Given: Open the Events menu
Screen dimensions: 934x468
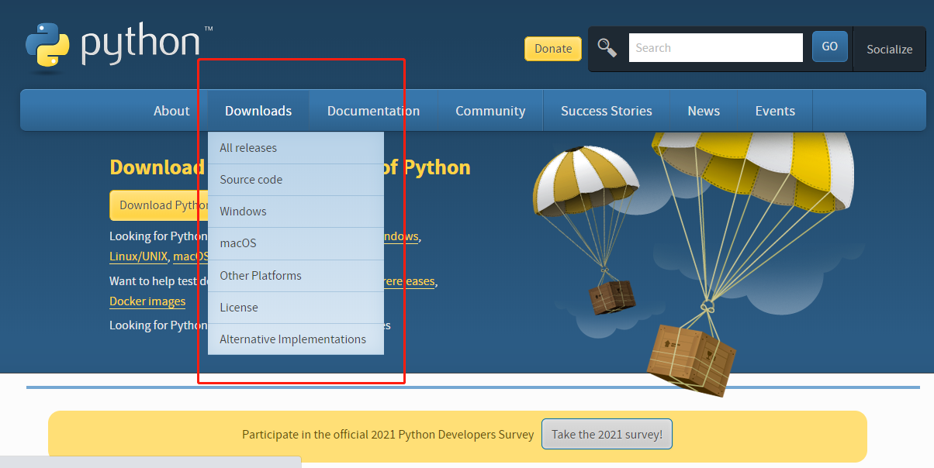Looking at the screenshot, I should point(775,111).
